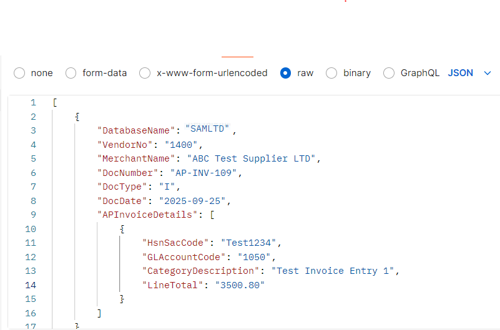Click the LineTotal value "3500.80"
The width and height of the screenshot is (500, 330).
coord(240,285)
